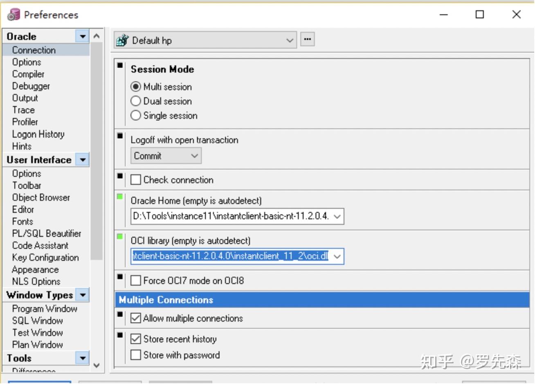Open the PL/SQL Beautifier preferences page

pos(47,234)
